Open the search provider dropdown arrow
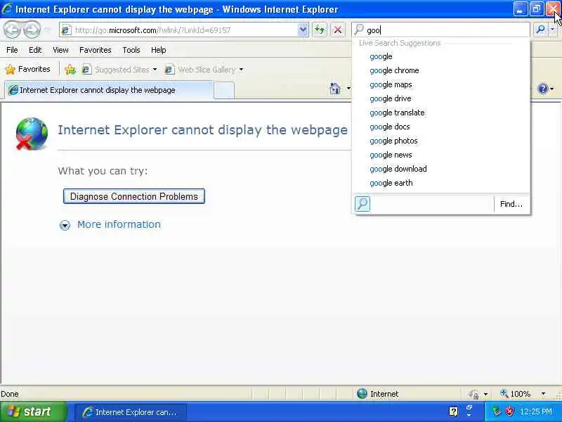 (x=553, y=30)
